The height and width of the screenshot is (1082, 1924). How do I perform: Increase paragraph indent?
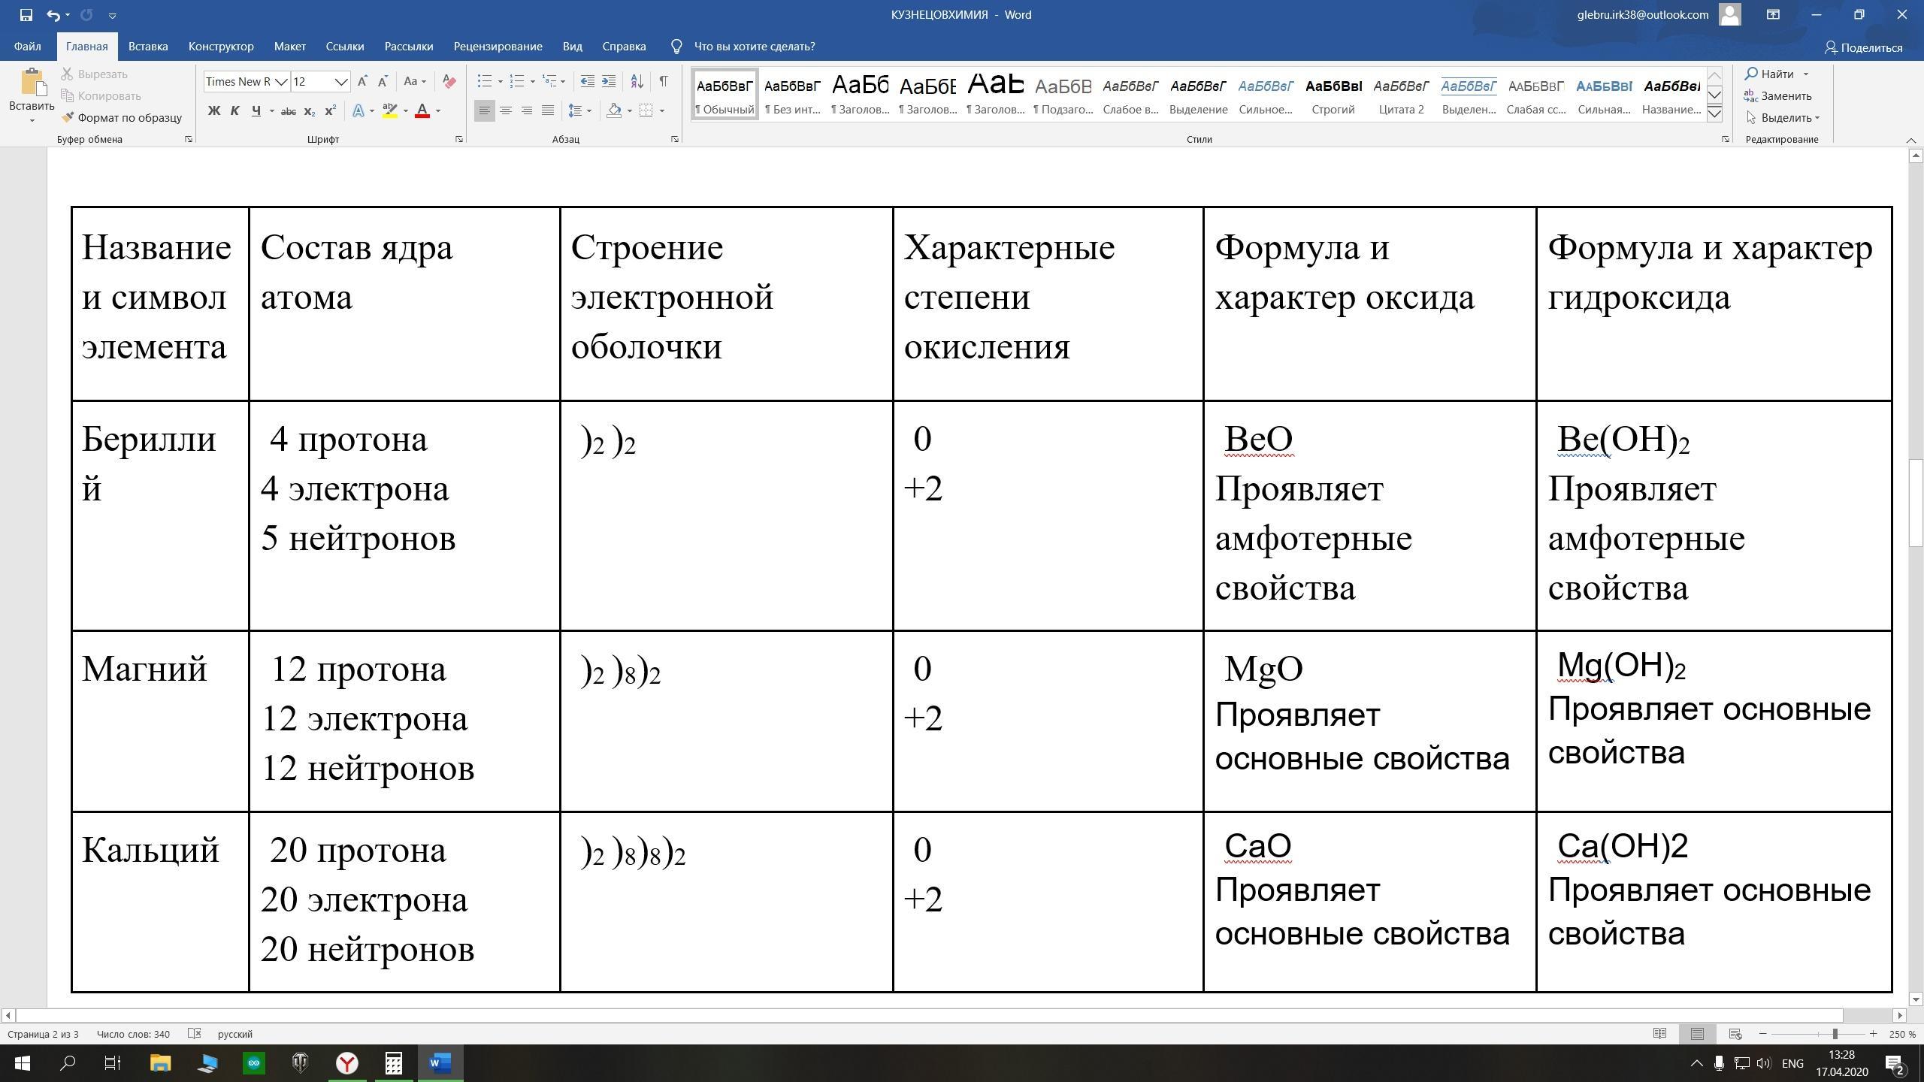[x=609, y=81]
